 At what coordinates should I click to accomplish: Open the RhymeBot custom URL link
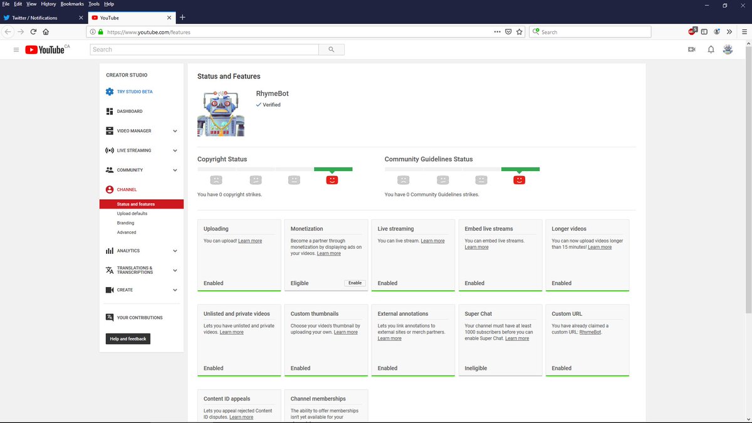pyautogui.click(x=590, y=332)
